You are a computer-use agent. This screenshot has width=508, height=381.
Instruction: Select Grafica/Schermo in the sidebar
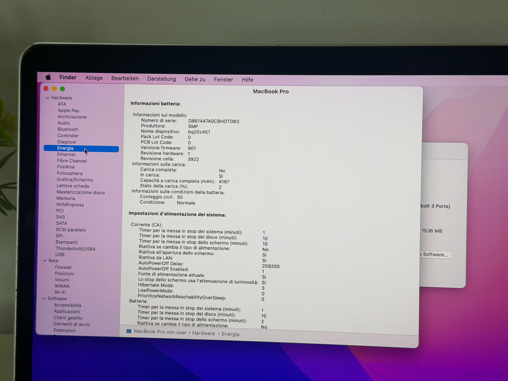point(75,180)
